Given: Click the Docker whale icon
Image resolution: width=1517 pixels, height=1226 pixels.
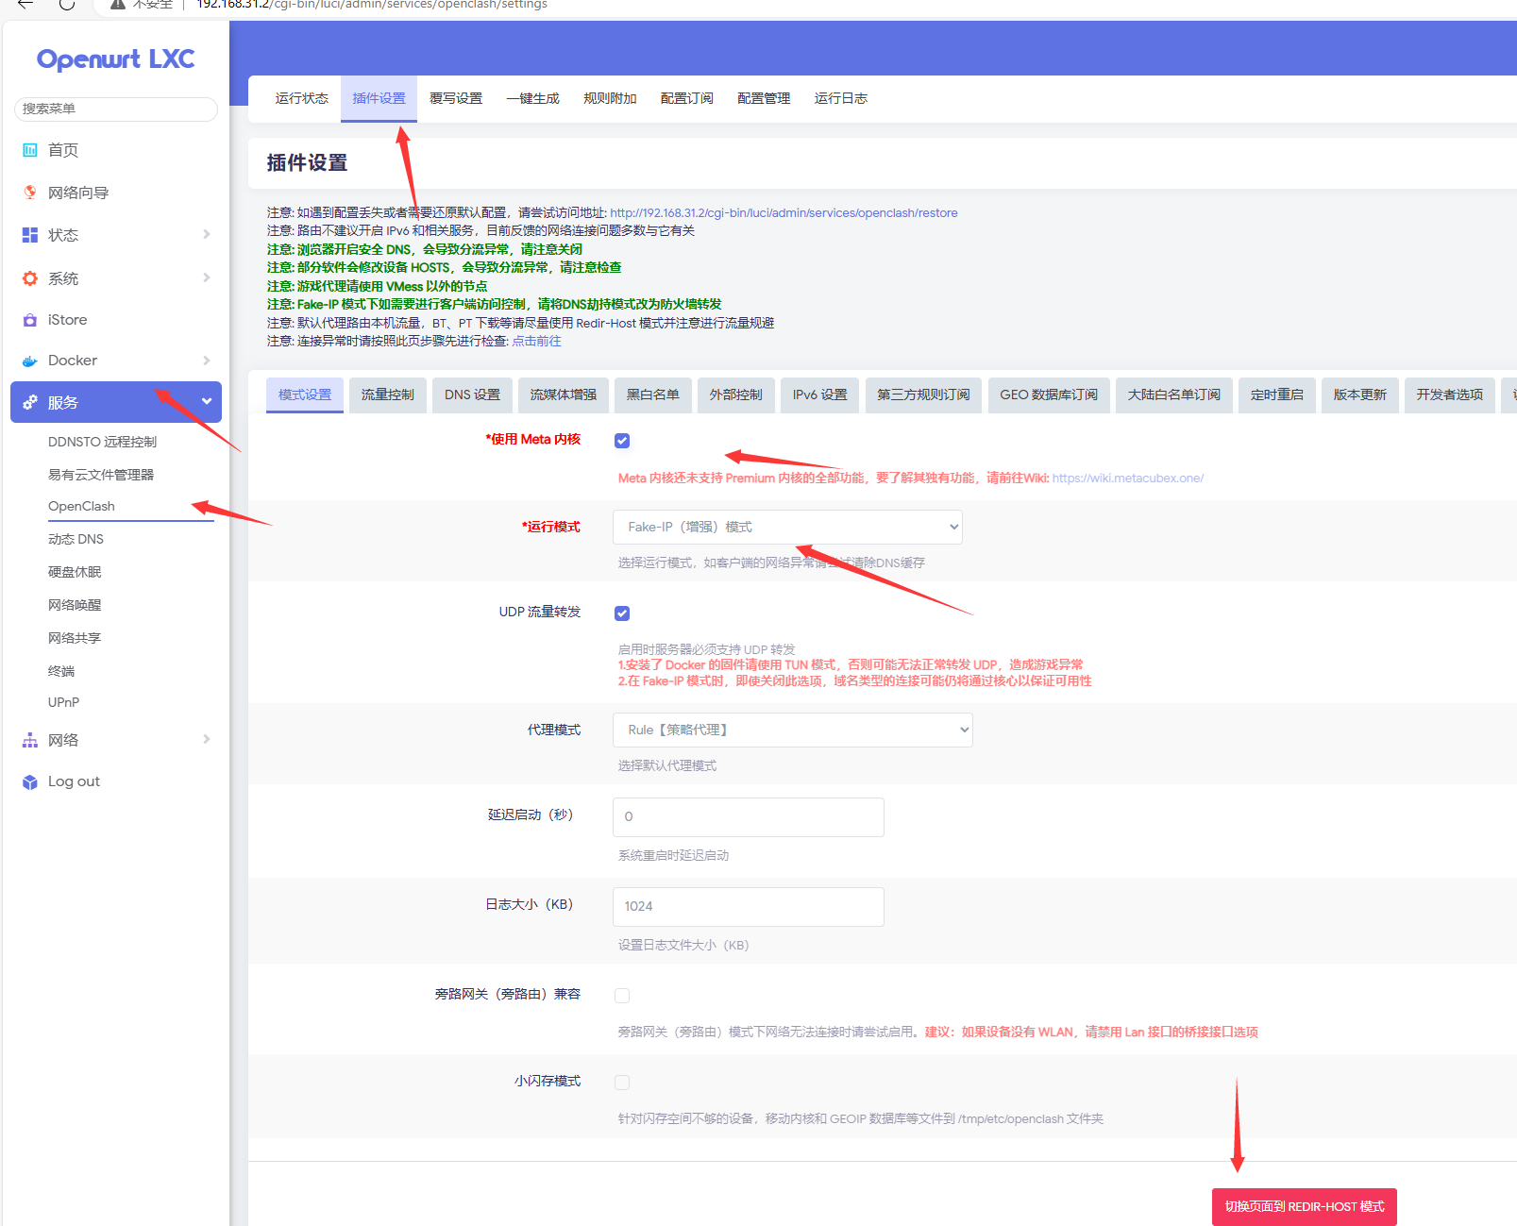Looking at the screenshot, I should click(x=30, y=361).
